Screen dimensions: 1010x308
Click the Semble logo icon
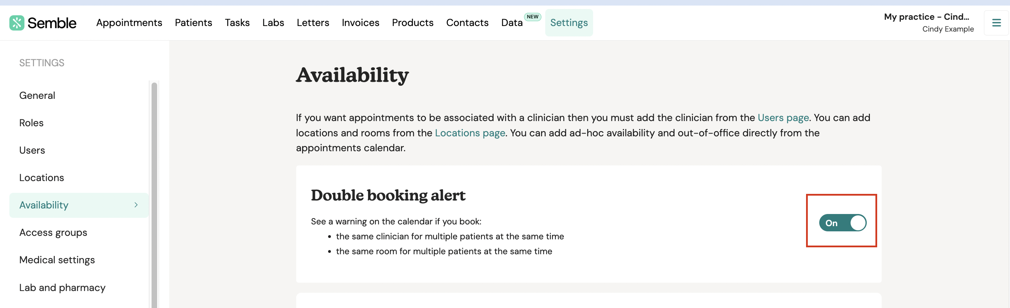click(17, 23)
